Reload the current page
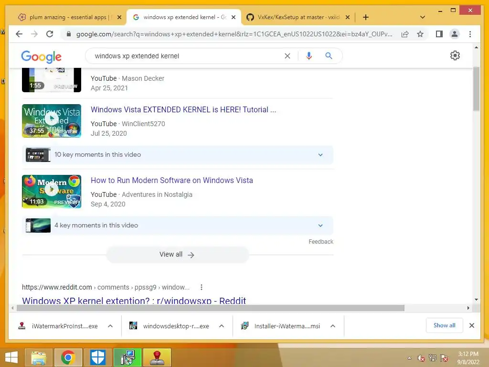Screen dimensions: 489x367 click(50, 34)
